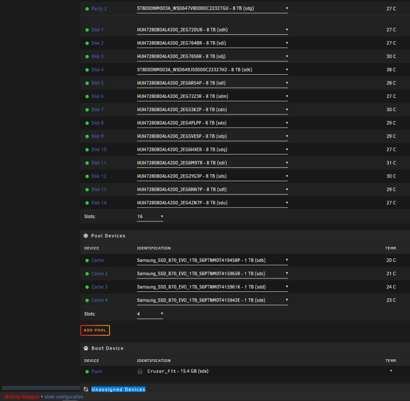Image resolution: width=410 pixels, height=401 pixels.
Task: Open Disk 11 device dropdown (sdr)
Action: (212, 163)
